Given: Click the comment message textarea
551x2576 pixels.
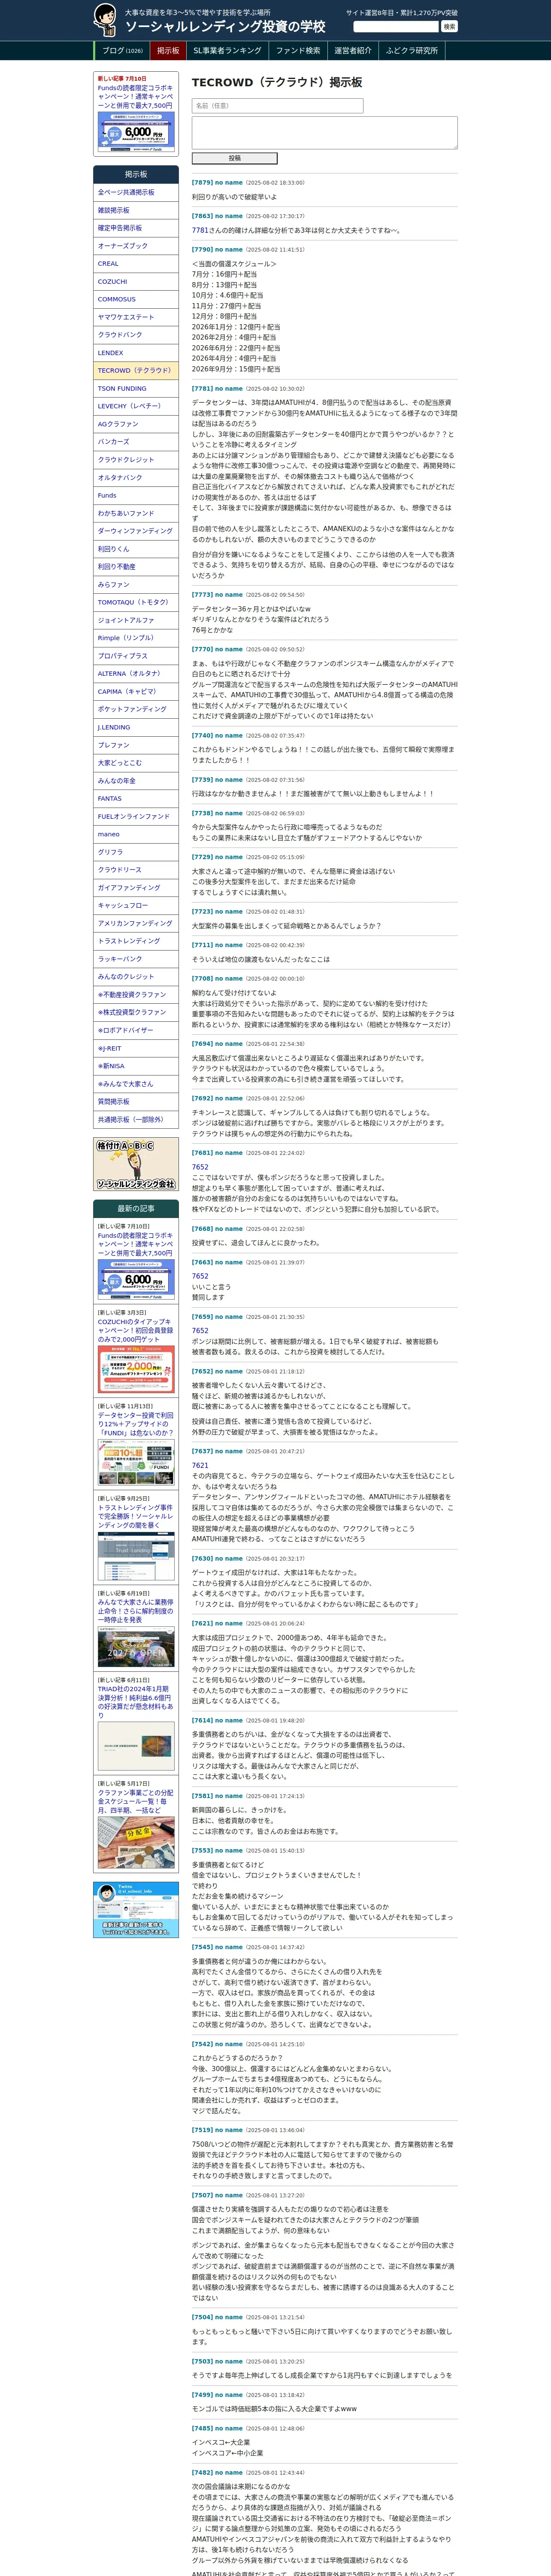Looking at the screenshot, I should (324, 133).
